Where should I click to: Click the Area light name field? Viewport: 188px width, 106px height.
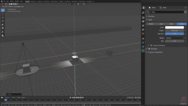click(167, 12)
